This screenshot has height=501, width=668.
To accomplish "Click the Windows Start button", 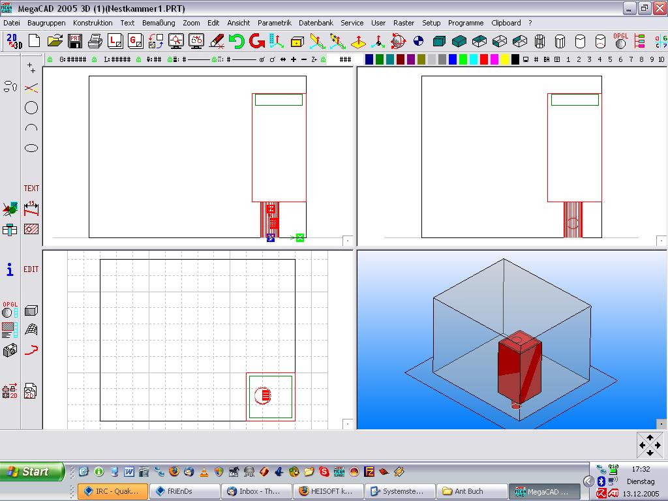I will 32,472.
